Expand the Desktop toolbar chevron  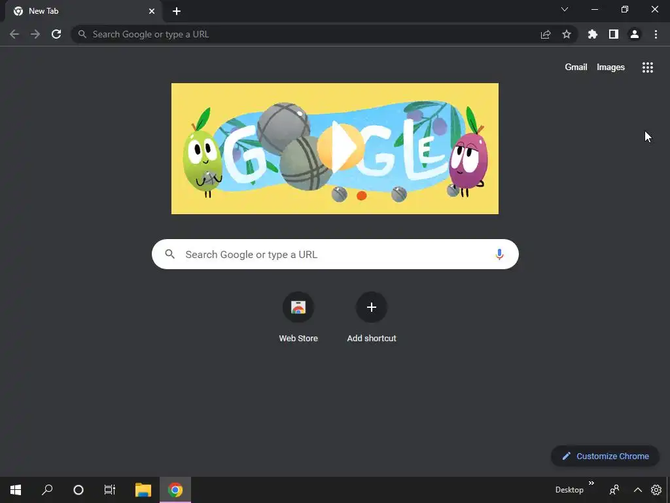tap(591, 483)
